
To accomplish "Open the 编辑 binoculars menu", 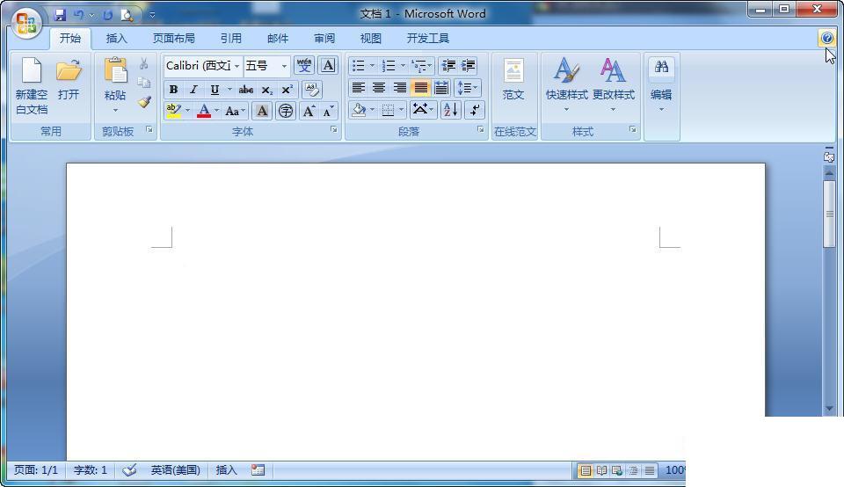I will 661,85.
